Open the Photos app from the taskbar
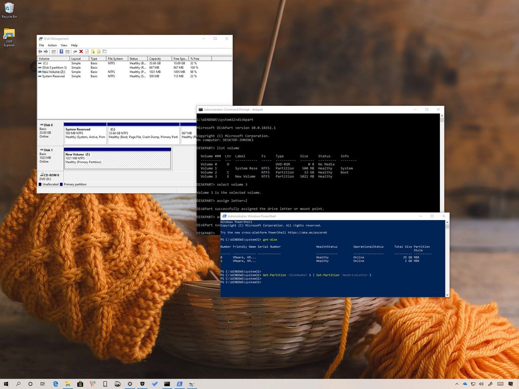This screenshot has height=389, width=519. 117,384
